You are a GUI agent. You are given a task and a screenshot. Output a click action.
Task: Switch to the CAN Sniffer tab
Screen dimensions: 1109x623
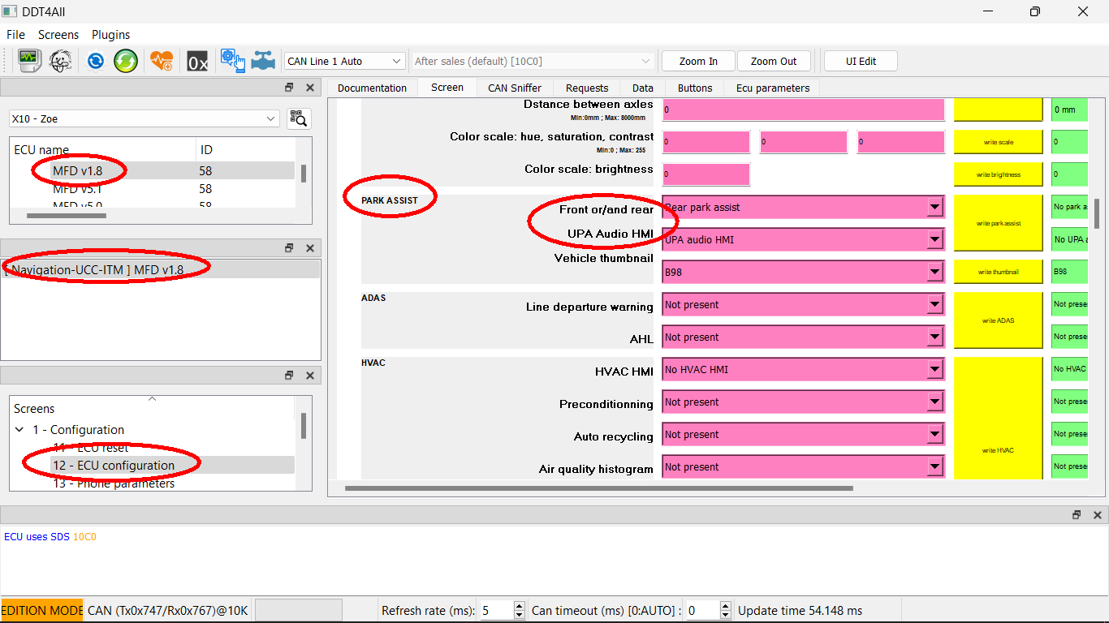(x=516, y=88)
